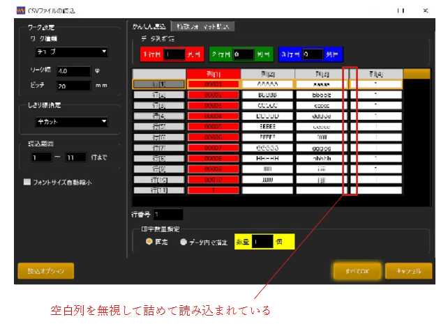Click the work width field showing 4.0

tap(73, 71)
